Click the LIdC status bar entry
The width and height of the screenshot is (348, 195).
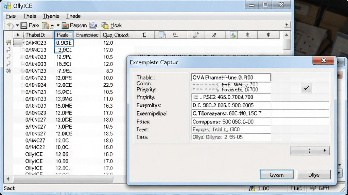(x=296, y=188)
